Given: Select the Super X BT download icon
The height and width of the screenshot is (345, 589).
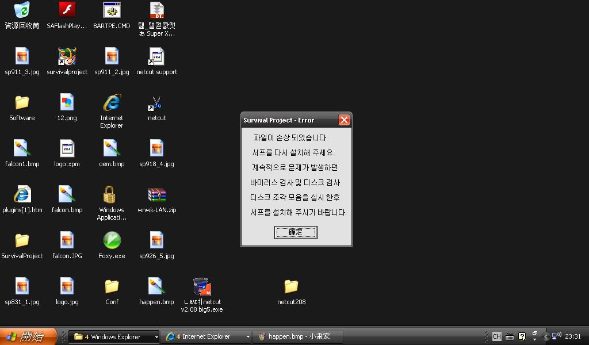Looking at the screenshot, I should pyautogui.click(x=156, y=10).
